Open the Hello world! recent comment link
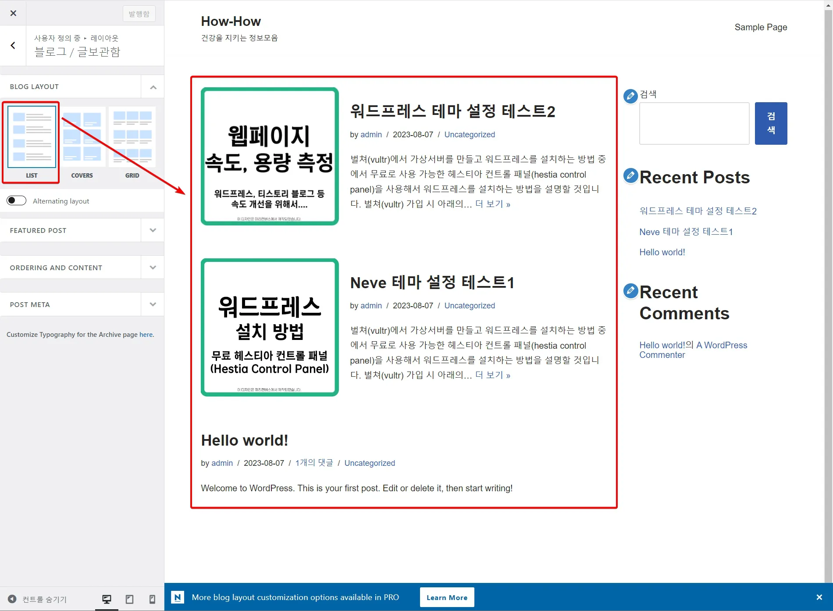The height and width of the screenshot is (611, 833). (x=662, y=345)
